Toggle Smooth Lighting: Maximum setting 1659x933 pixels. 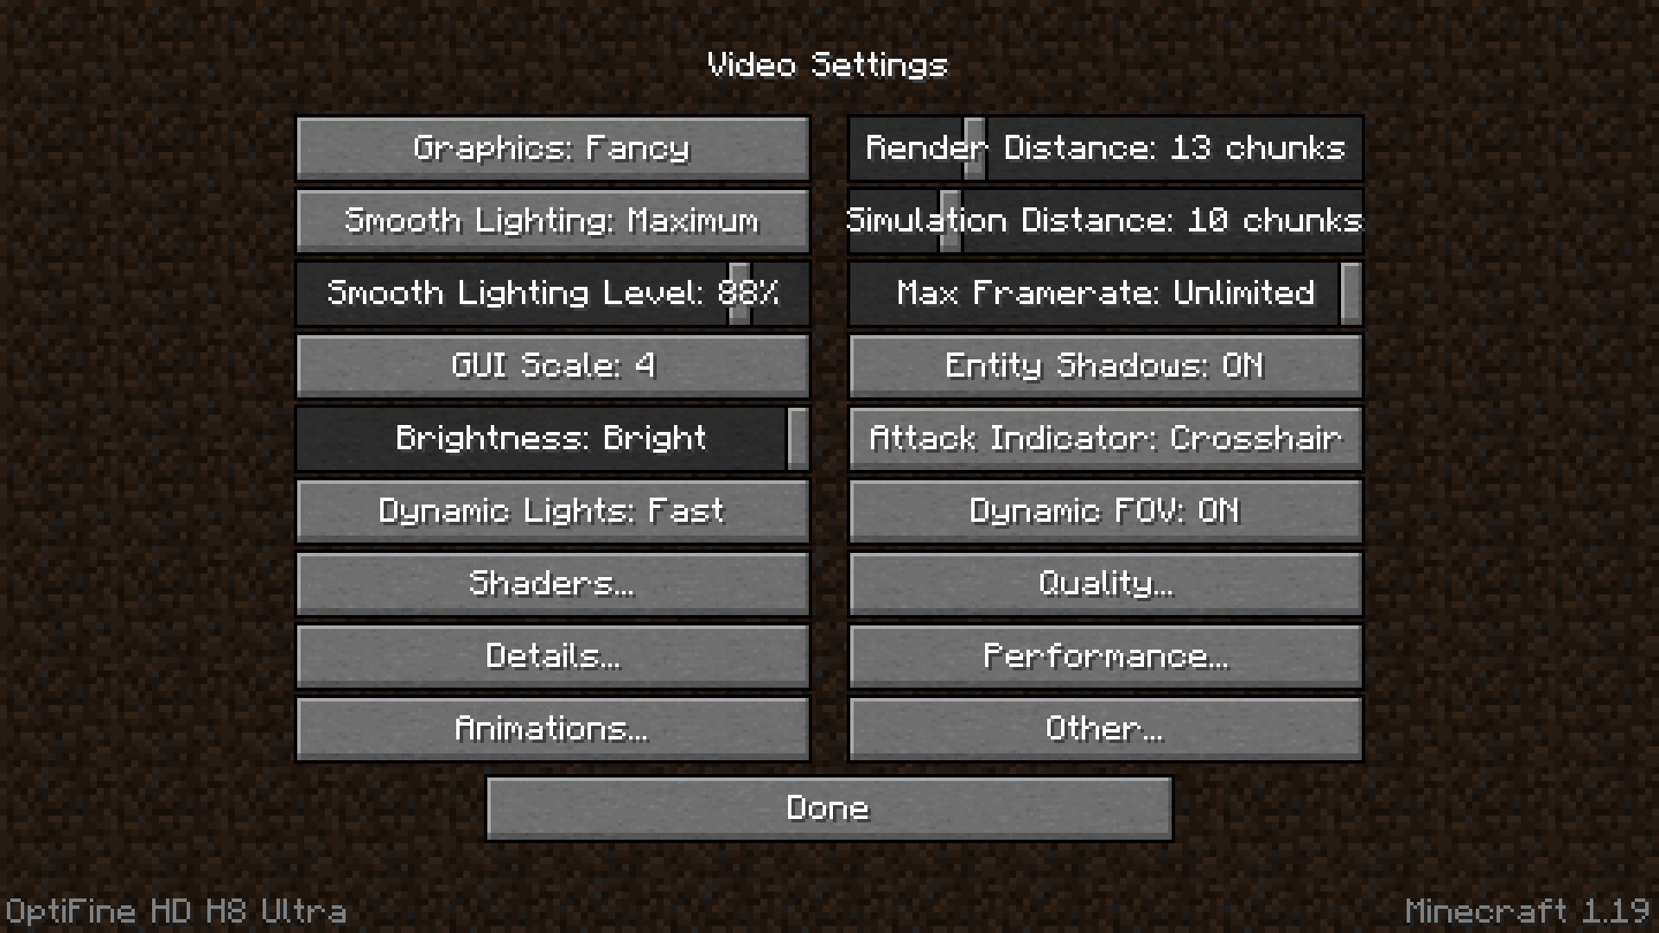click(x=553, y=219)
